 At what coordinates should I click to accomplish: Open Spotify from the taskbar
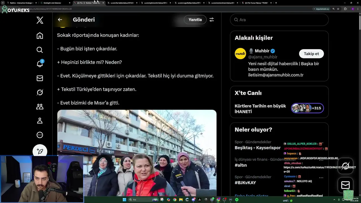(237, 200)
